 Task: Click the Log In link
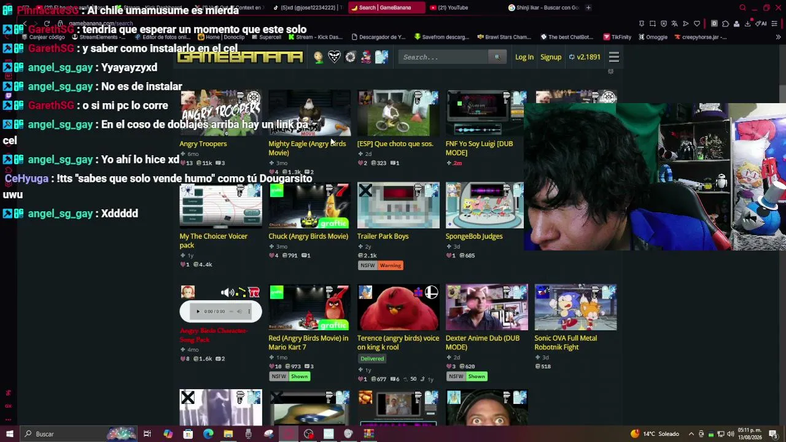point(524,57)
